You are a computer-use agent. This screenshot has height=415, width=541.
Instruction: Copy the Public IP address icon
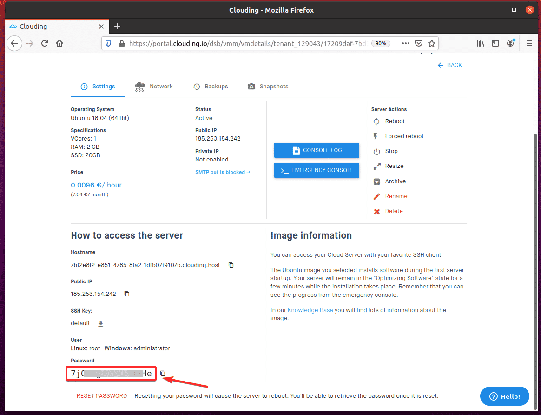coord(127,294)
